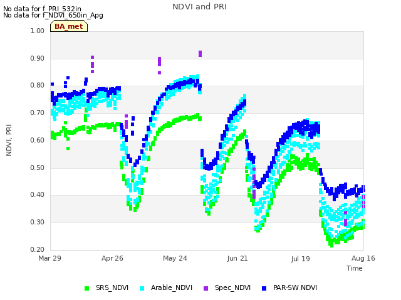This screenshot has height=300, width=401.
Task: Click the green SRS_NDVI legend swatch
Action: click(x=86, y=288)
